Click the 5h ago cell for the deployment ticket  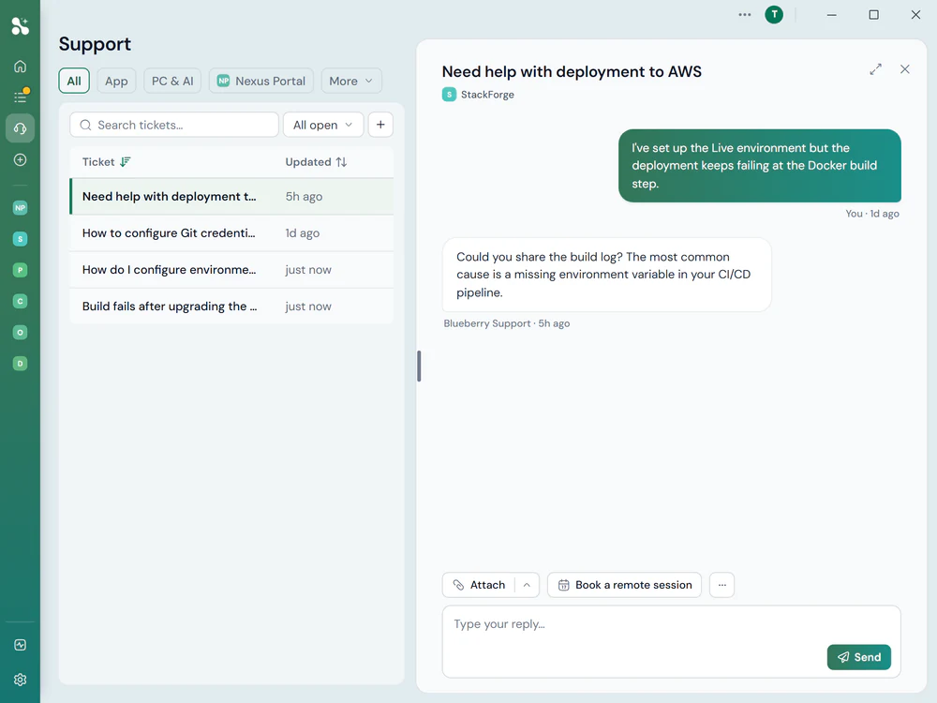pos(304,197)
